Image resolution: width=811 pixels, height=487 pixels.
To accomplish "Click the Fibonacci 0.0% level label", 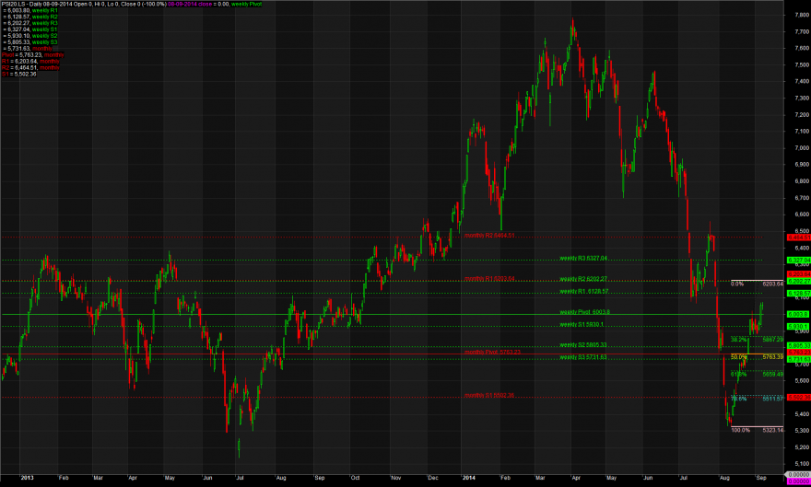I will coord(737,284).
